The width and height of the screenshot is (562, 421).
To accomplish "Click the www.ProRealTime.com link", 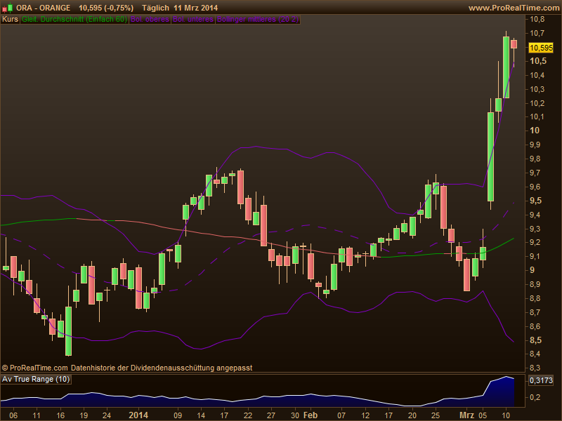I will [x=515, y=8].
